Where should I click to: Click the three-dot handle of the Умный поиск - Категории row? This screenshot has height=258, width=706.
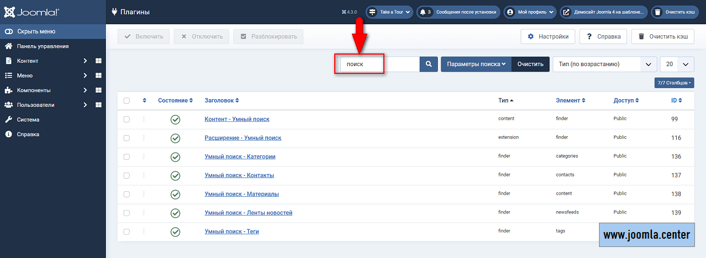coord(144,157)
